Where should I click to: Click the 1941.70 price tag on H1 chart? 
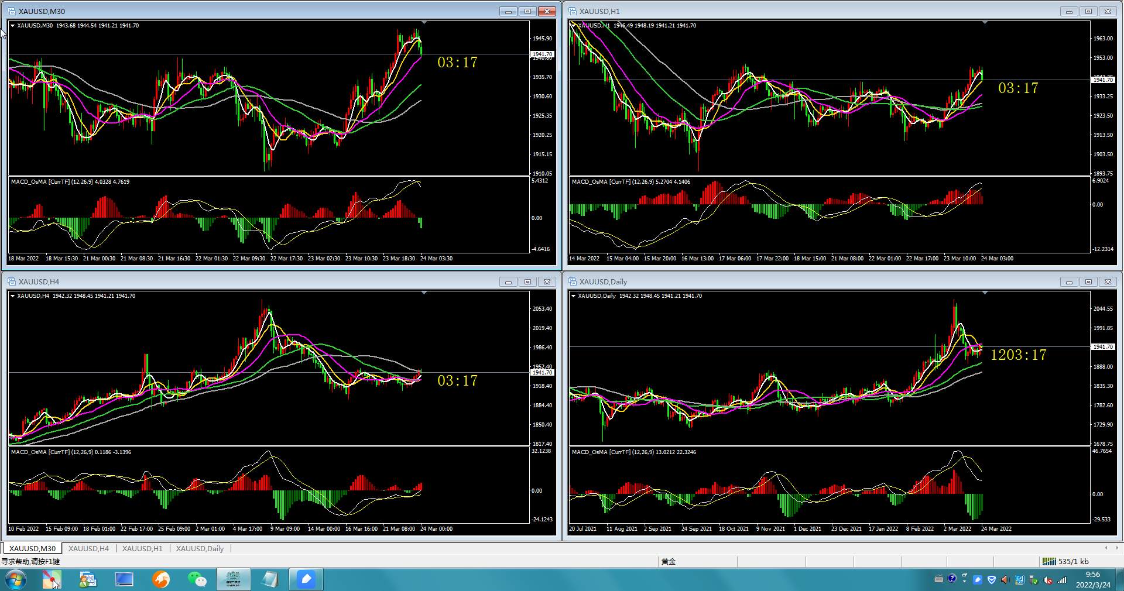pos(1103,80)
